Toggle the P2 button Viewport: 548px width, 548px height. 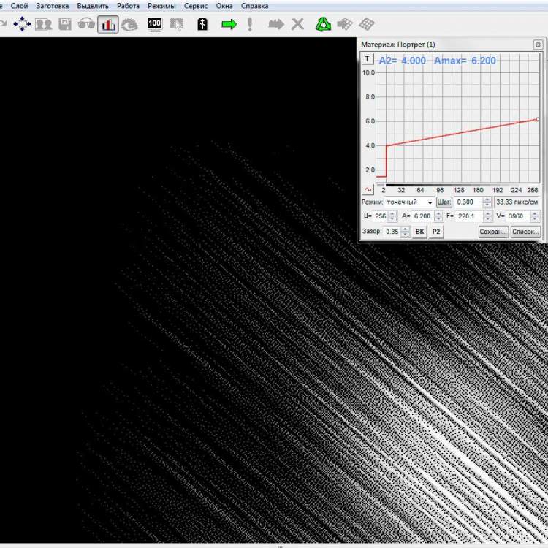pyautogui.click(x=435, y=232)
